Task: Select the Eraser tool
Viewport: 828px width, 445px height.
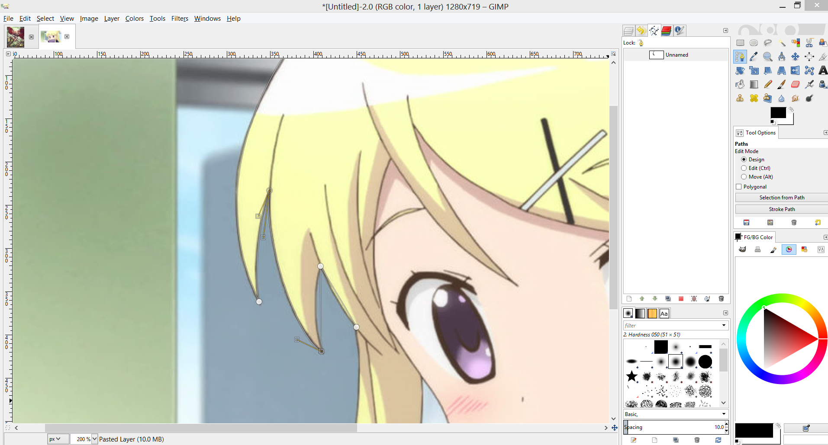Action: click(x=795, y=84)
